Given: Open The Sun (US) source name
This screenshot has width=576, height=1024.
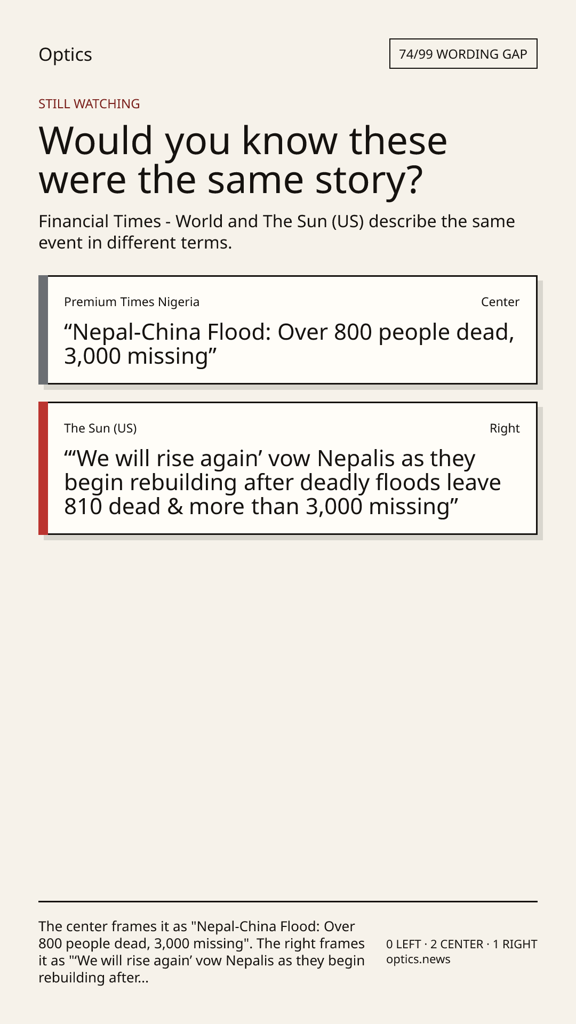Looking at the screenshot, I should point(100,428).
